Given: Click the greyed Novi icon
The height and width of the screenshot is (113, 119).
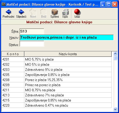Looking at the screenshot, I should point(33,12).
